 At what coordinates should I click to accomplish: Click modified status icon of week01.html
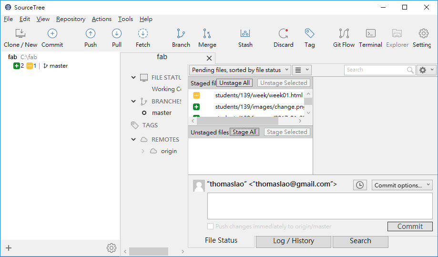(x=196, y=95)
